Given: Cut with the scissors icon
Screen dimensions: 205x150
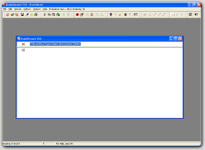Looking at the screenshot, I should point(45,14).
